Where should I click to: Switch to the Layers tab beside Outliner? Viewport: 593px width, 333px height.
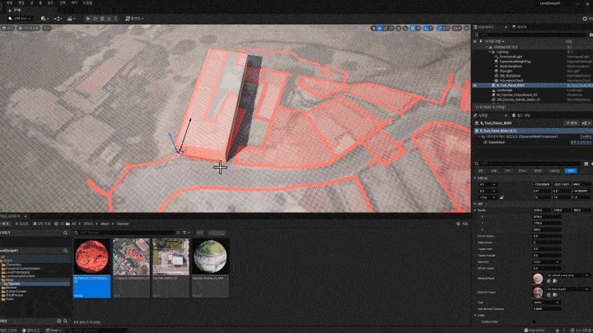click(x=521, y=27)
